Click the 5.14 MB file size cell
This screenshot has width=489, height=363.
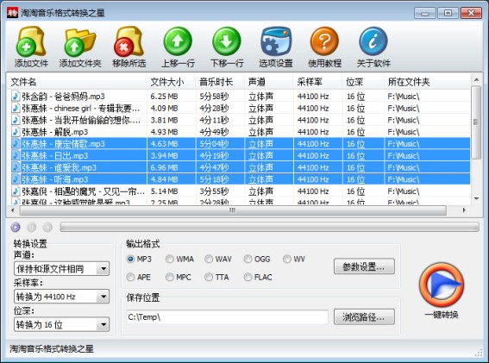164,191
